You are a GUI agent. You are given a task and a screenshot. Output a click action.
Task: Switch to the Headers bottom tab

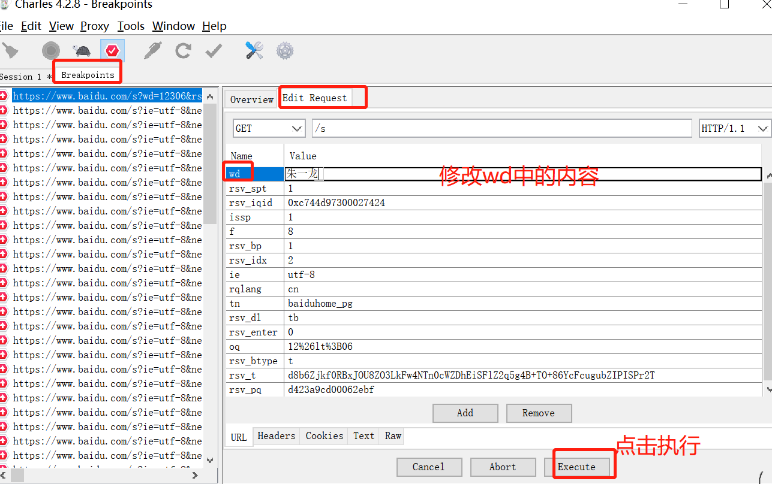point(277,436)
